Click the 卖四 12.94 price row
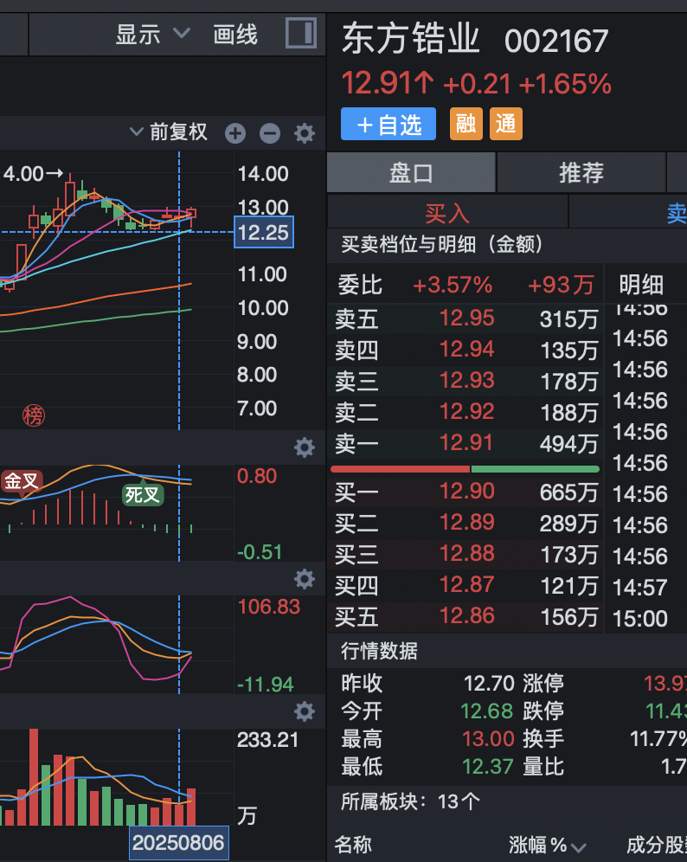687x862 pixels. click(465, 350)
